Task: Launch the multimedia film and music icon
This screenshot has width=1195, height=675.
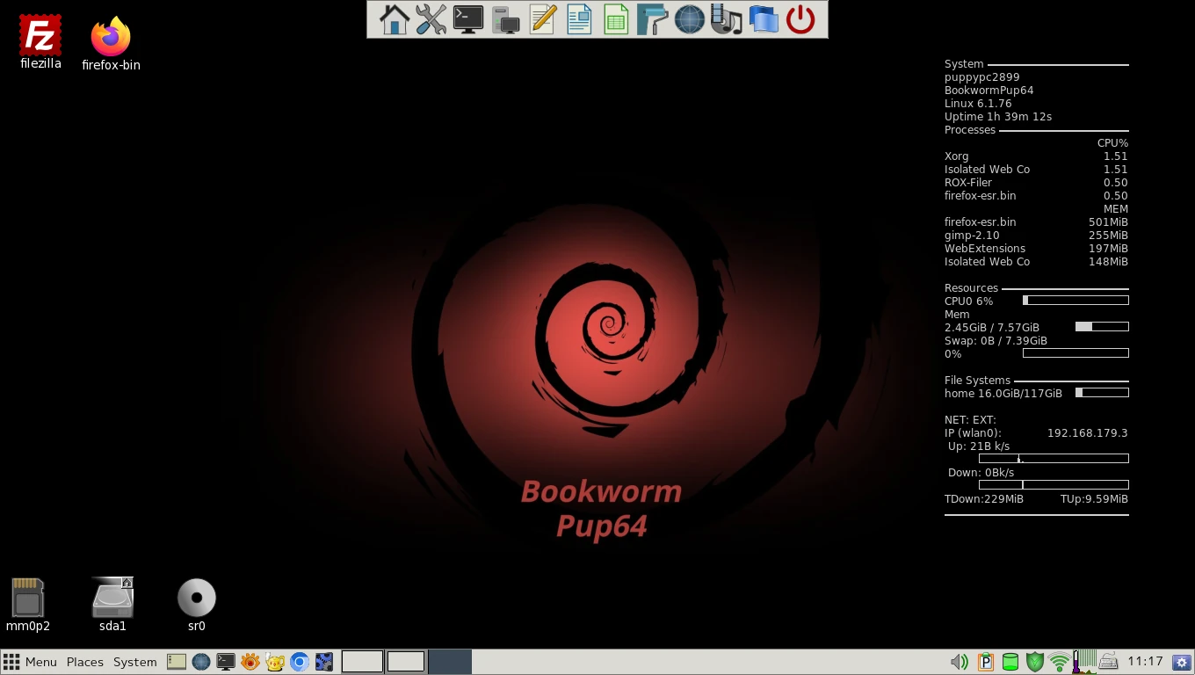Action: (x=726, y=19)
